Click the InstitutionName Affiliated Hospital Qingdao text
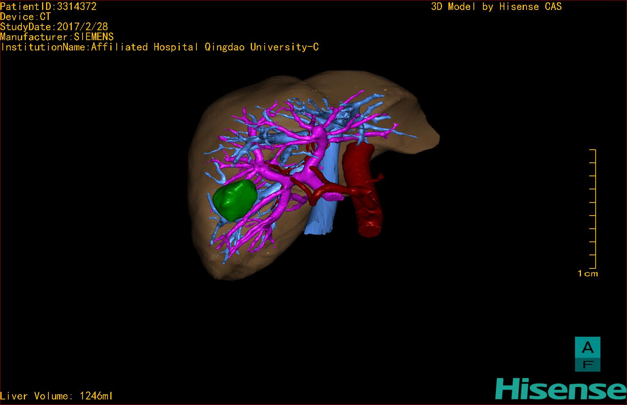This screenshot has height=405, width=627. 160,47
